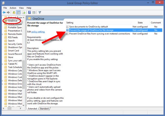Select Presentation S folder in tree
This screenshot has height=116, width=165.
tap(15, 31)
